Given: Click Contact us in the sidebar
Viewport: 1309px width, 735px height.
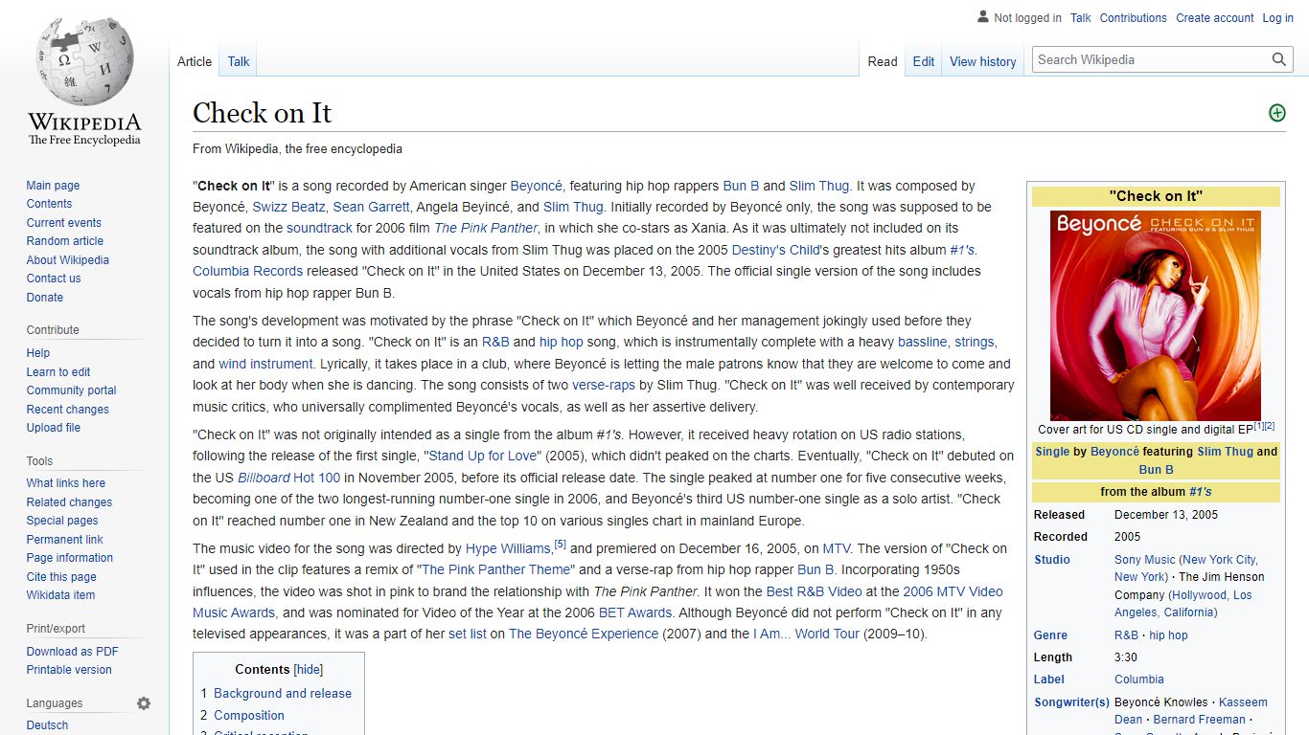Looking at the screenshot, I should point(54,278).
